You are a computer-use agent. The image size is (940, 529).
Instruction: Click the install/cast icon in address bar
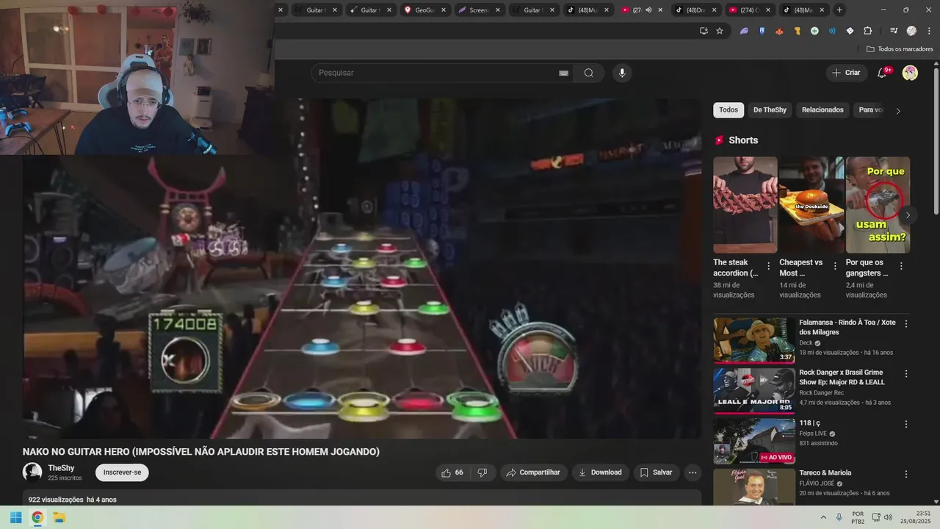click(704, 31)
